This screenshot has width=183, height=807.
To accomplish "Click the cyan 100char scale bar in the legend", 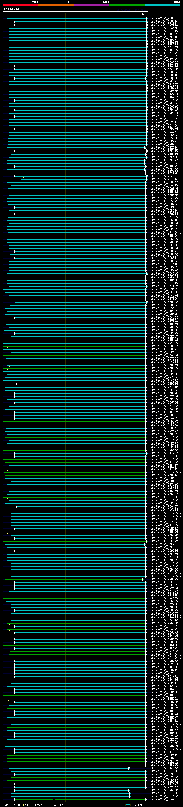I will coord(128,805).
